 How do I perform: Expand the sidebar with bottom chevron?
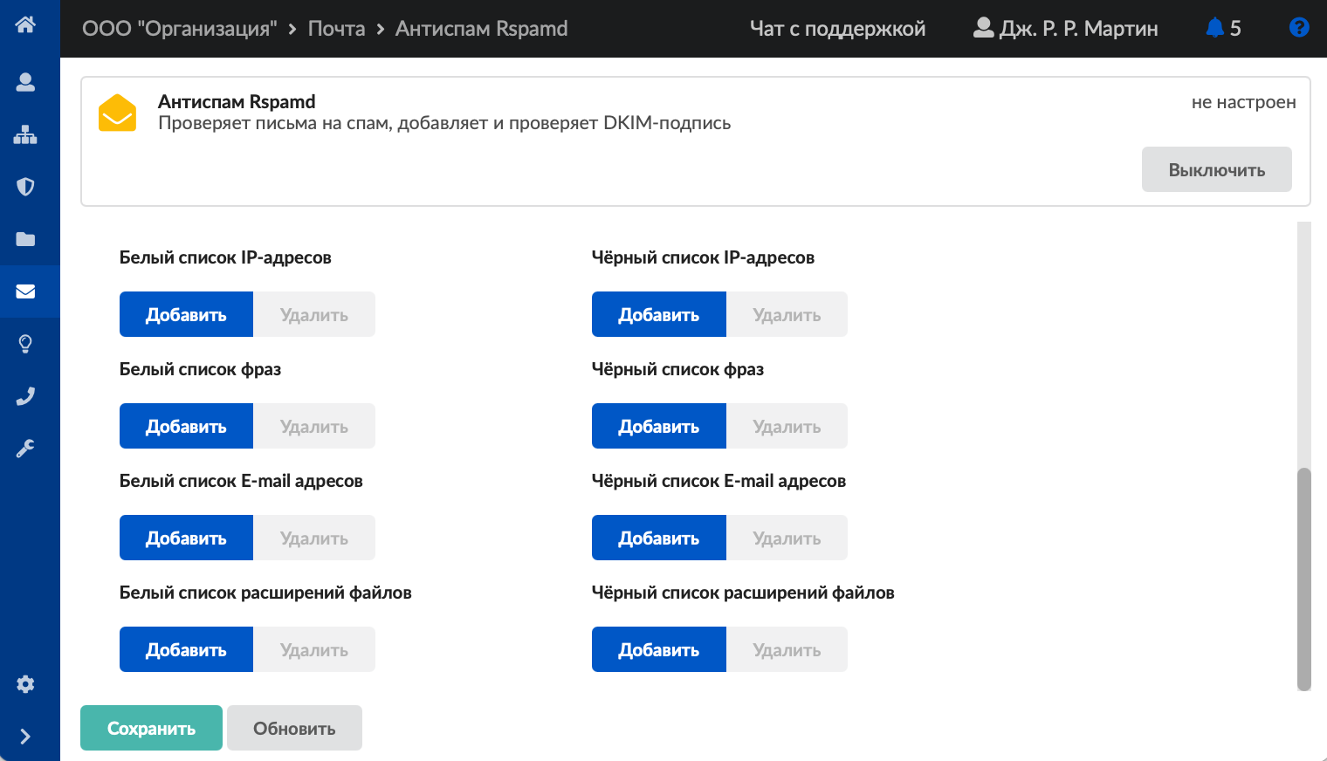(25, 737)
